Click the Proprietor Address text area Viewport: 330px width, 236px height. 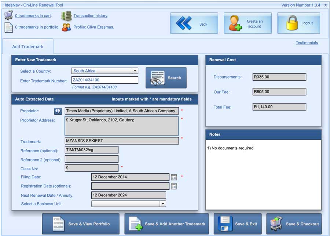tap(122, 126)
